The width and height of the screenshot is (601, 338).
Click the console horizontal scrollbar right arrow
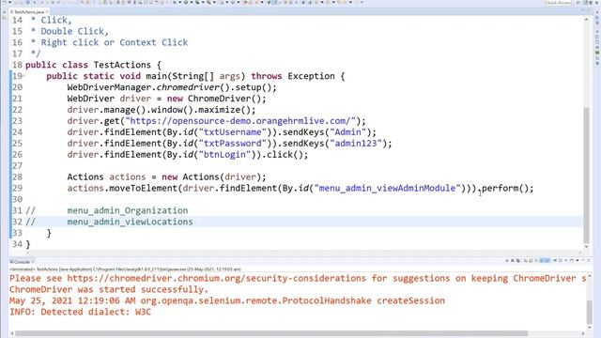pos(583,334)
